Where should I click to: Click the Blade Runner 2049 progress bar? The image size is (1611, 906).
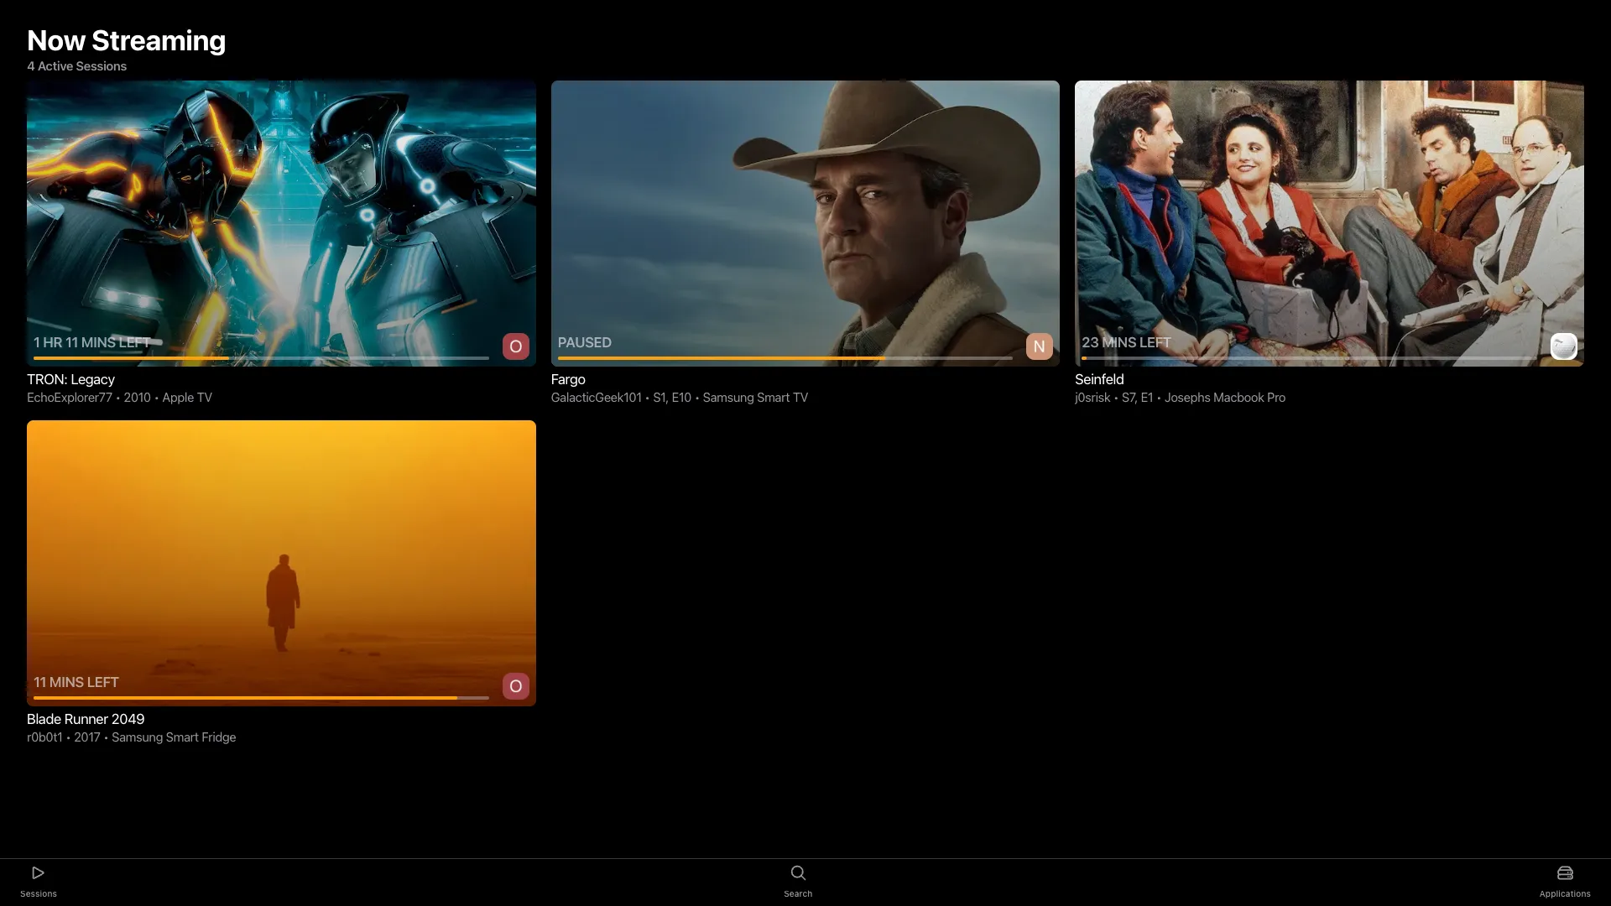click(x=261, y=698)
